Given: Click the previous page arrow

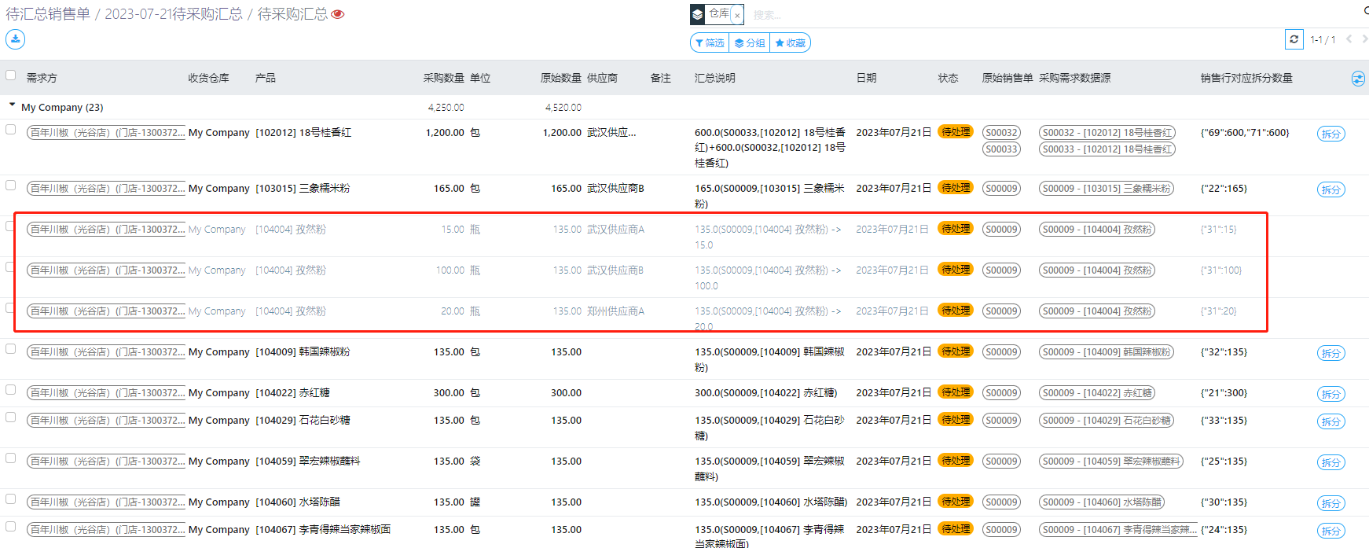Looking at the screenshot, I should pos(1349,39).
